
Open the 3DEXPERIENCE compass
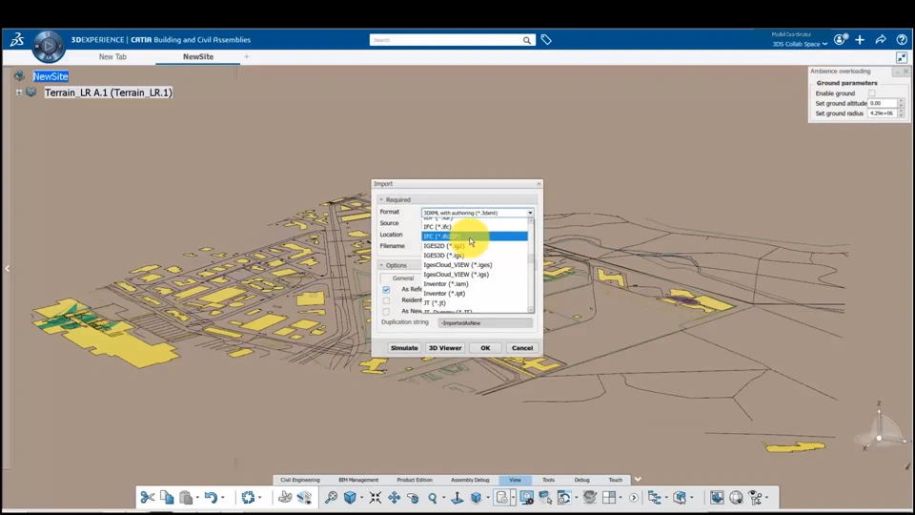[48, 46]
